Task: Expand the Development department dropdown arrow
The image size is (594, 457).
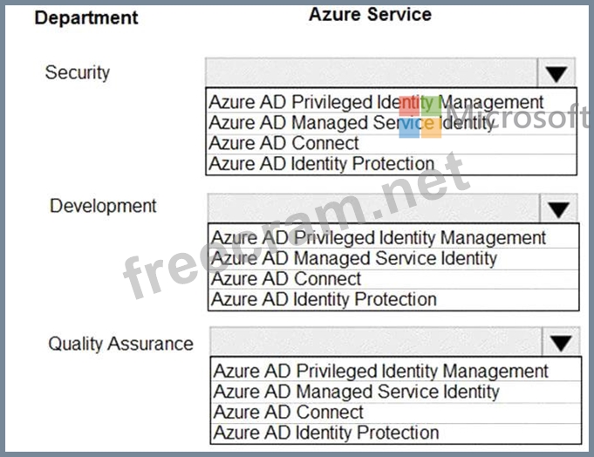Action: point(558,208)
